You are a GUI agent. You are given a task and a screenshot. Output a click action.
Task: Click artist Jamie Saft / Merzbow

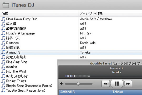pyautogui.click(x=96, y=19)
